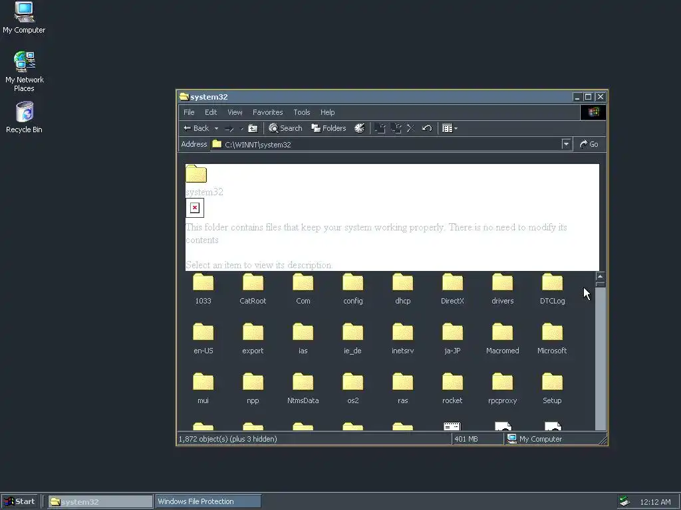Open the Views dropdown button
Screen dimensions: 681x510
450,128
